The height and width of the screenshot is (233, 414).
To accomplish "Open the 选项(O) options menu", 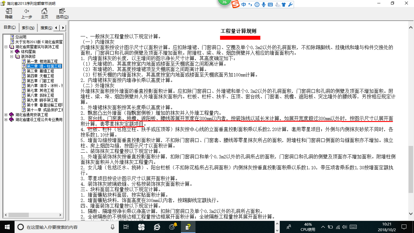I will [x=62, y=13].
